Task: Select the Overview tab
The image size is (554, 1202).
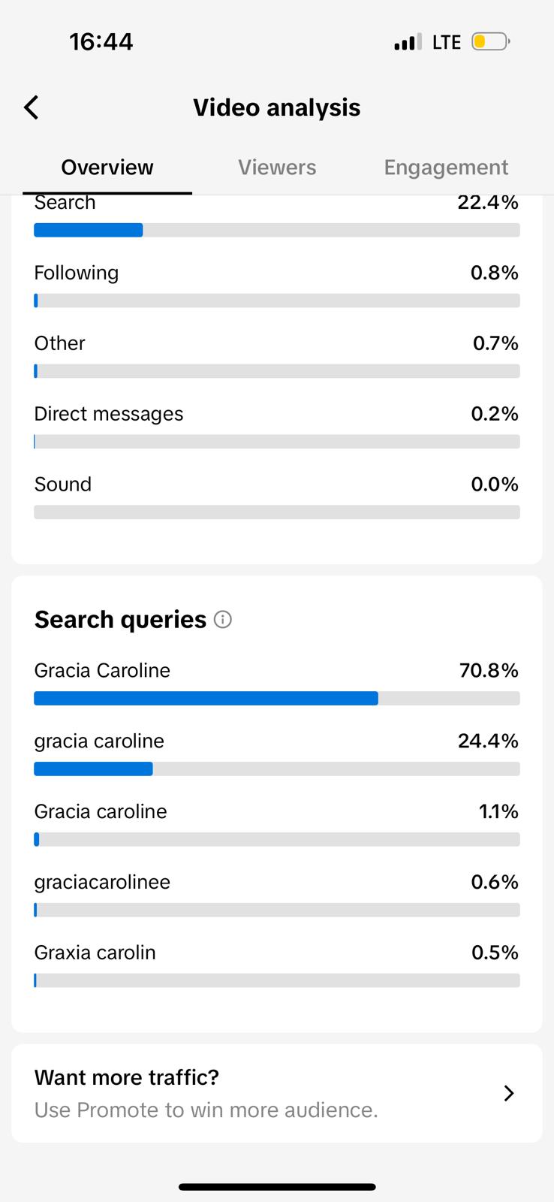Action: click(107, 167)
